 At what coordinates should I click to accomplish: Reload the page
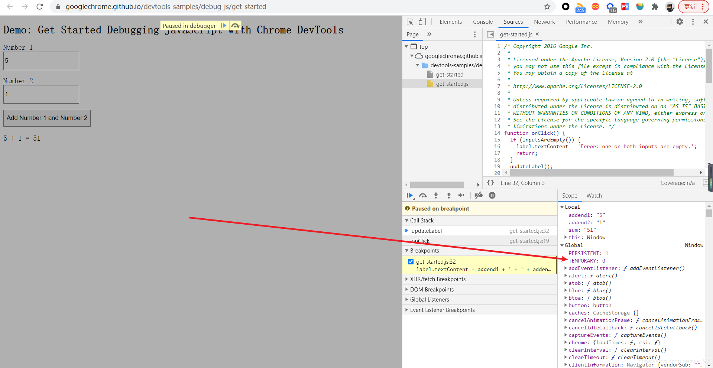click(x=40, y=7)
